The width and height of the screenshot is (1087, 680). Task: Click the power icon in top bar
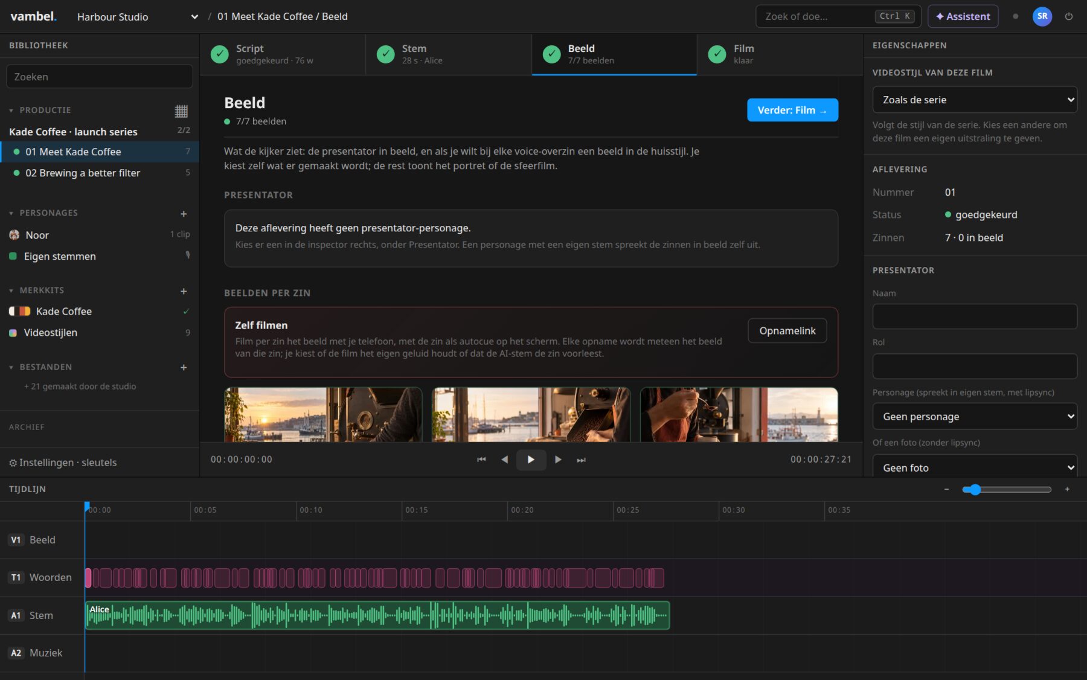tap(1068, 16)
